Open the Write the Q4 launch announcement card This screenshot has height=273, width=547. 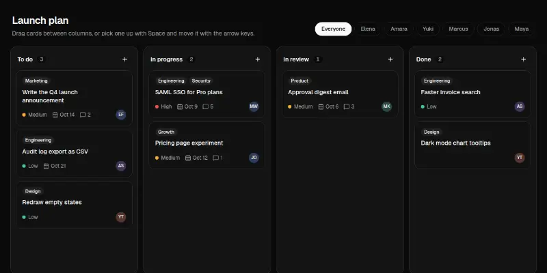click(75, 98)
